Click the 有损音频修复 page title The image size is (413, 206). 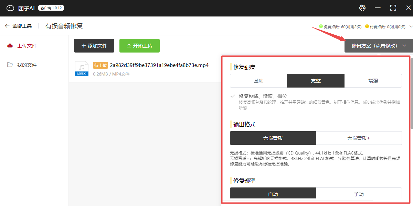click(x=64, y=26)
